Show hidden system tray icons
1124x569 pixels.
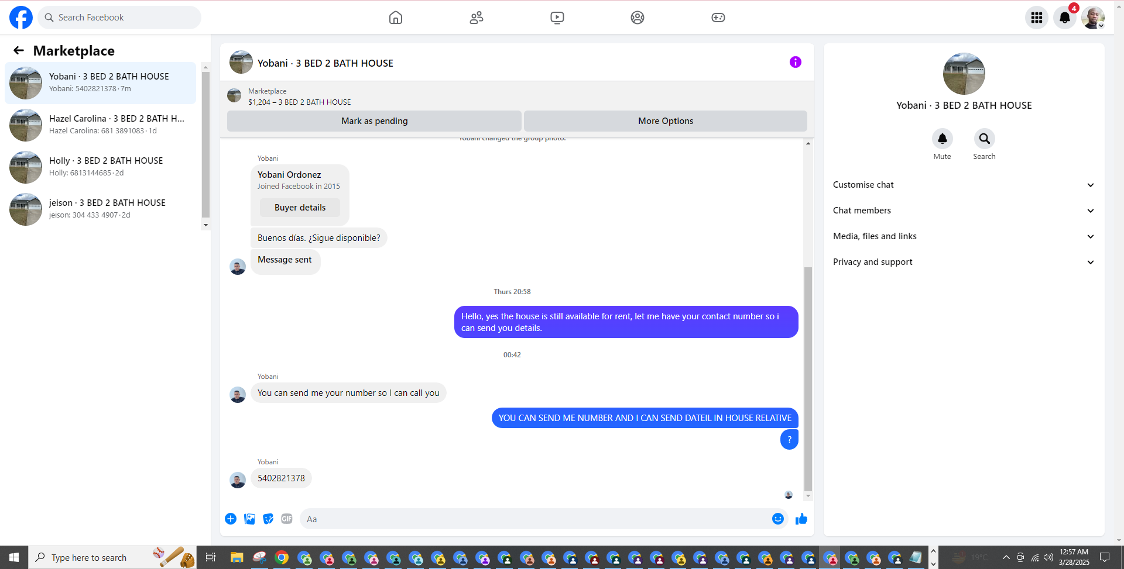click(x=1006, y=557)
